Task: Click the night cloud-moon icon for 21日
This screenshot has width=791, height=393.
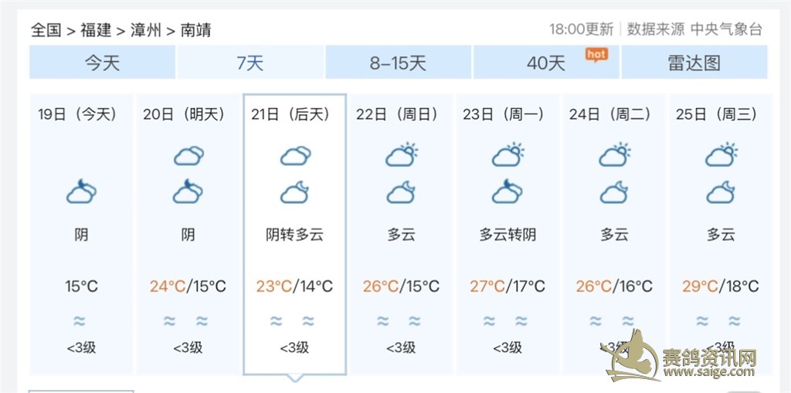Action: click(295, 191)
